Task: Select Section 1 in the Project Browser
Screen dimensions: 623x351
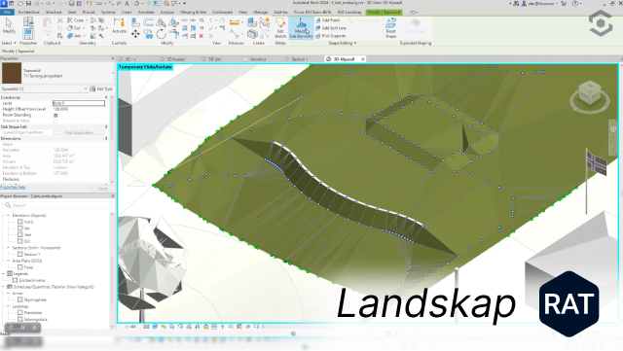Action: pos(31,254)
